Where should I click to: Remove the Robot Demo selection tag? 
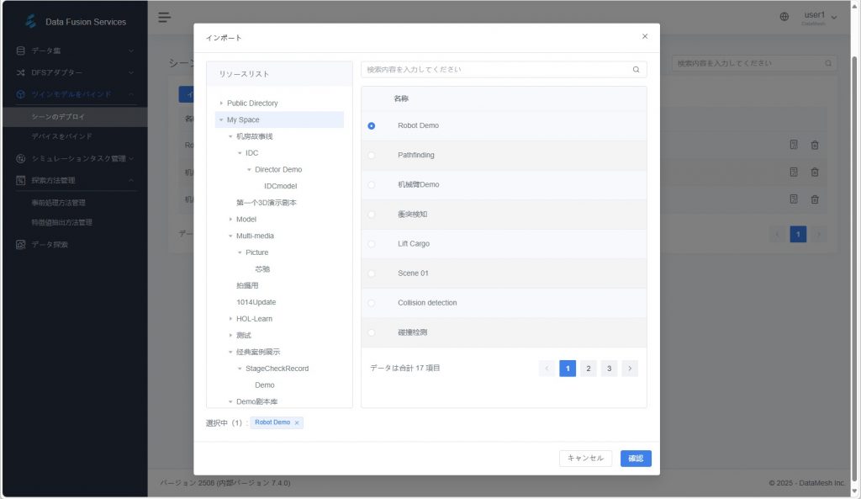pyautogui.click(x=297, y=422)
